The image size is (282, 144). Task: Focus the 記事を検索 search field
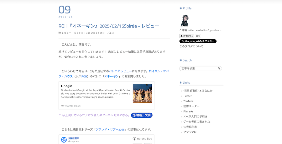click(199, 68)
